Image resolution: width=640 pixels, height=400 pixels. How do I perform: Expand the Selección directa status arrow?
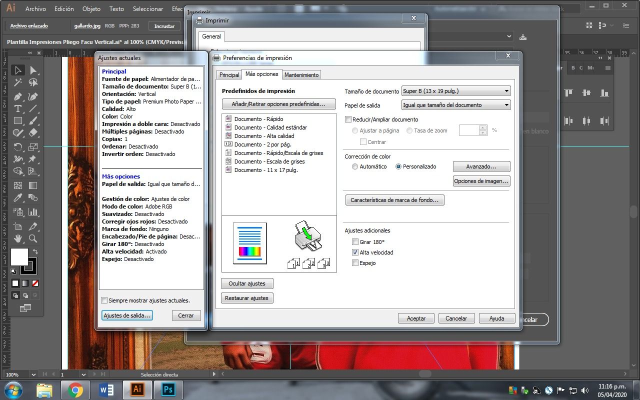point(214,374)
